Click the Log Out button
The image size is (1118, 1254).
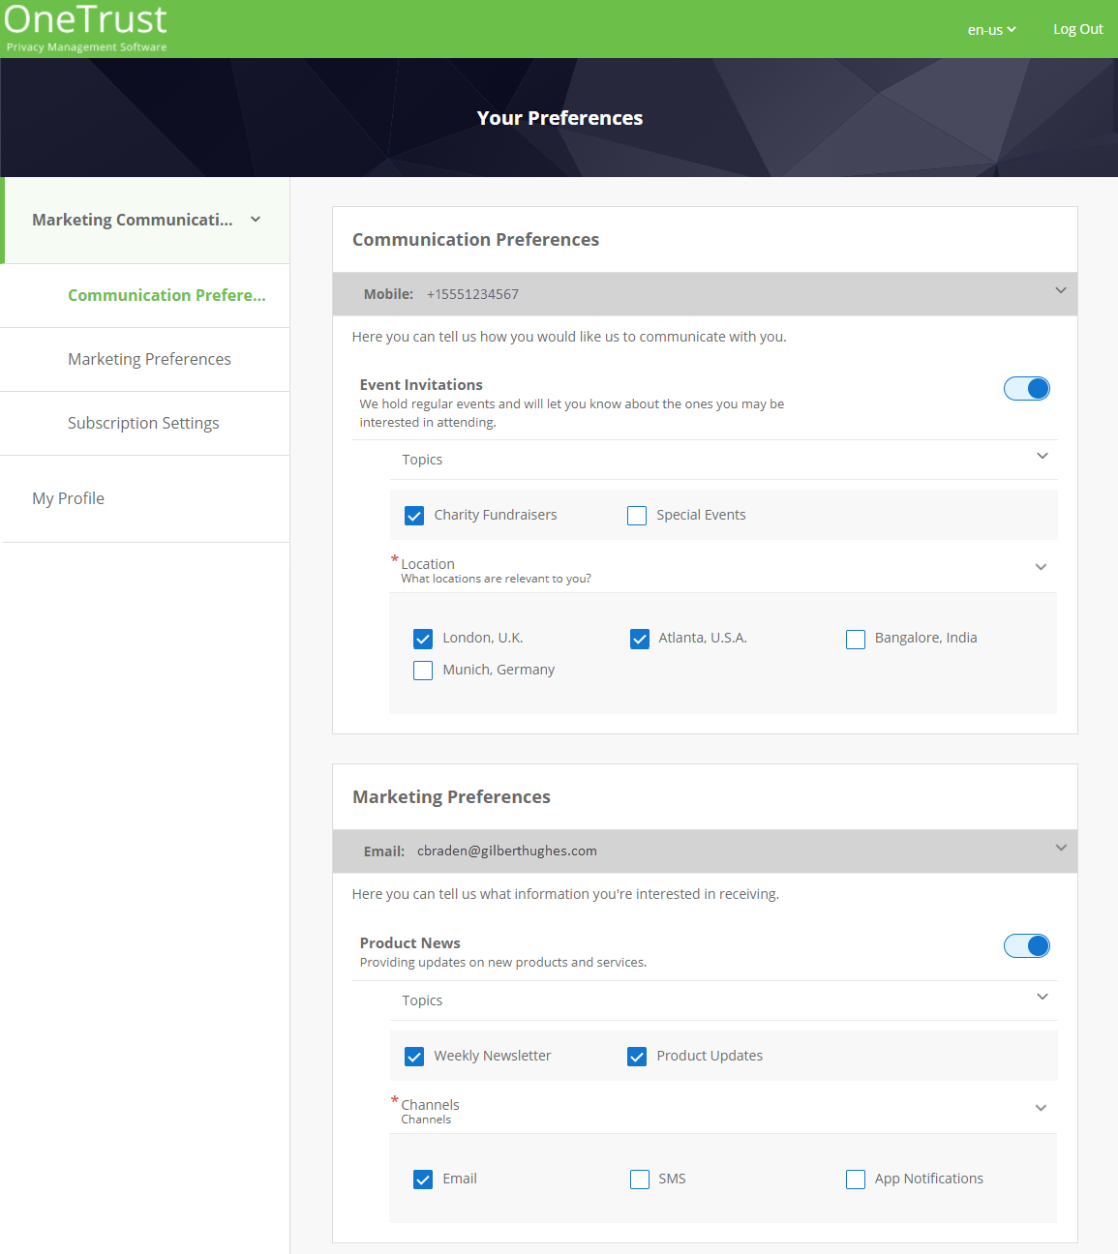pyautogui.click(x=1077, y=28)
